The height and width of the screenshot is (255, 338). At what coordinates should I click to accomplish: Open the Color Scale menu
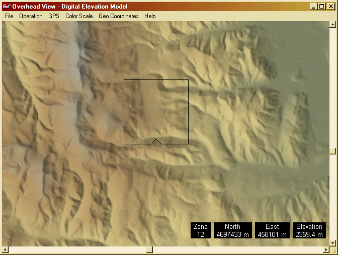[x=79, y=16]
